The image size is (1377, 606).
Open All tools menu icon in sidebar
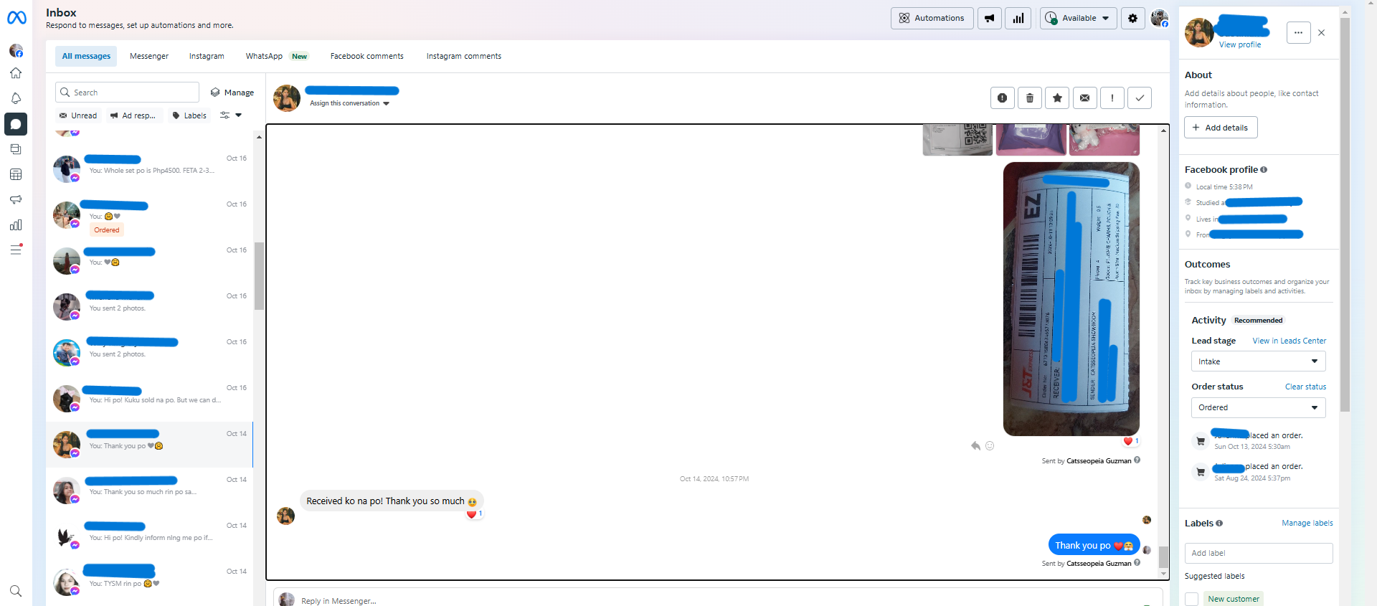[16, 250]
